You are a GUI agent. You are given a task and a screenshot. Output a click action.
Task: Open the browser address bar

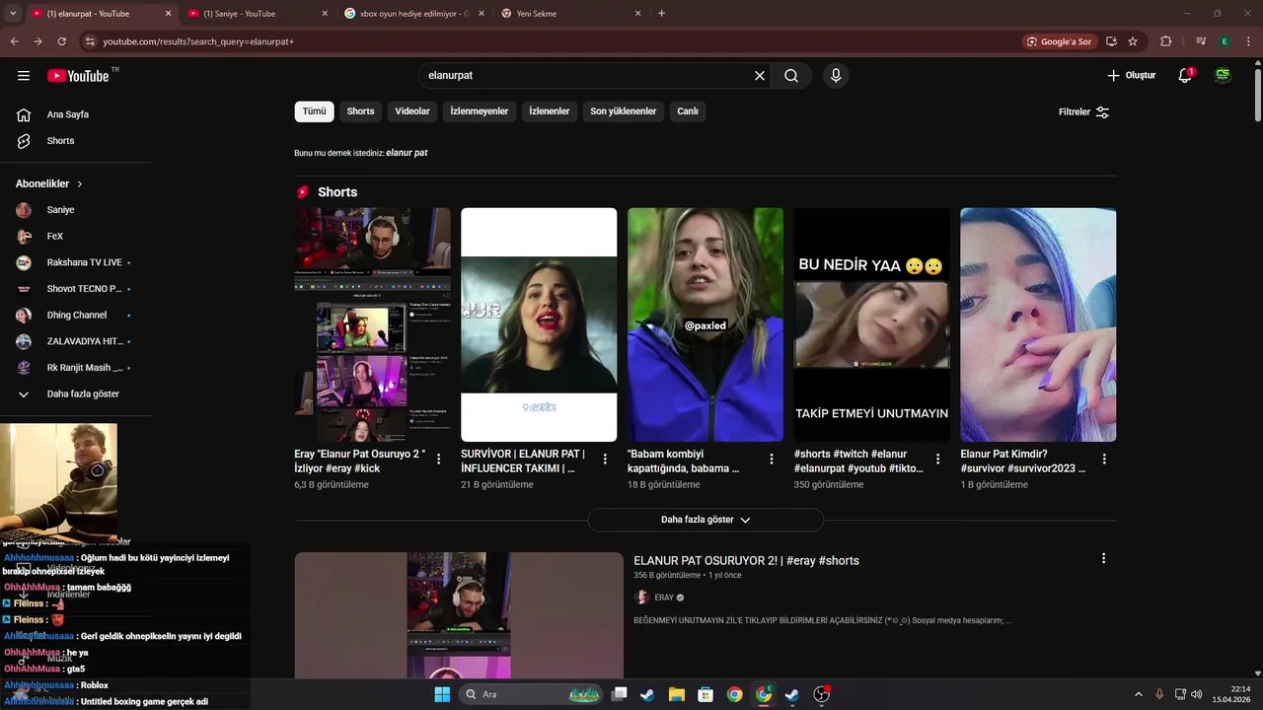(553, 41)
